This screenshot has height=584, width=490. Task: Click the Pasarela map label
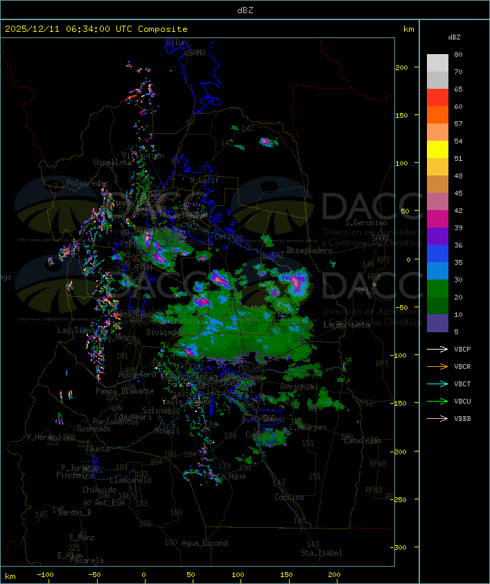87,560
